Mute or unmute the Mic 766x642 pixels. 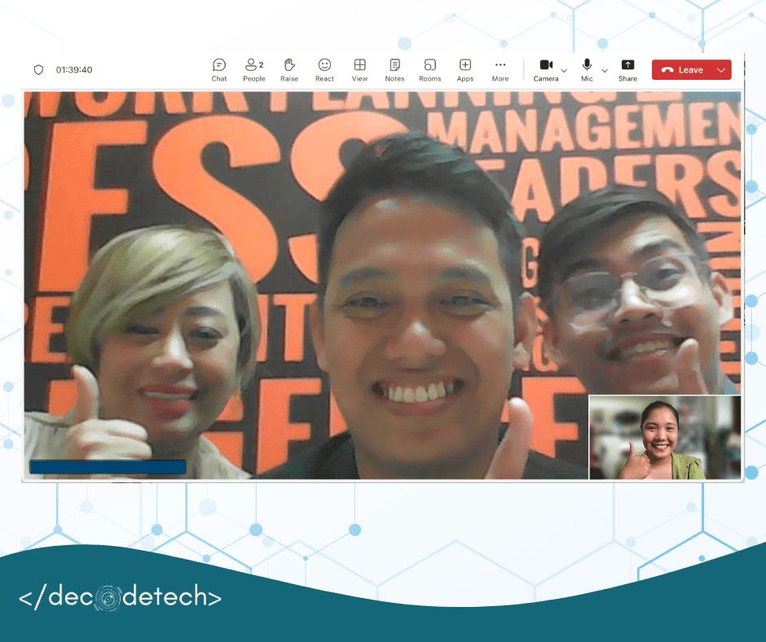(587, 69)
